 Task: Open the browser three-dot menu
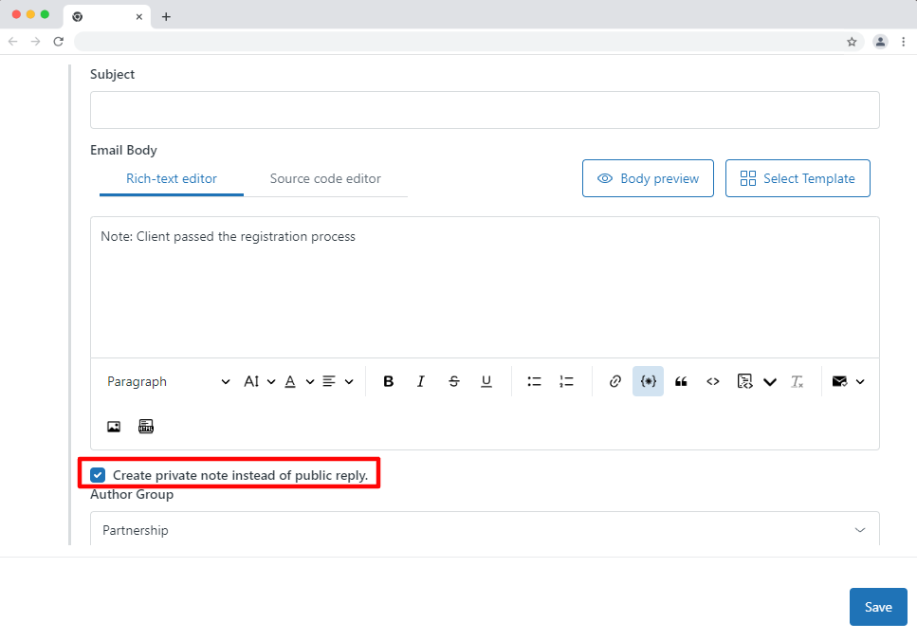pos(904,42)
